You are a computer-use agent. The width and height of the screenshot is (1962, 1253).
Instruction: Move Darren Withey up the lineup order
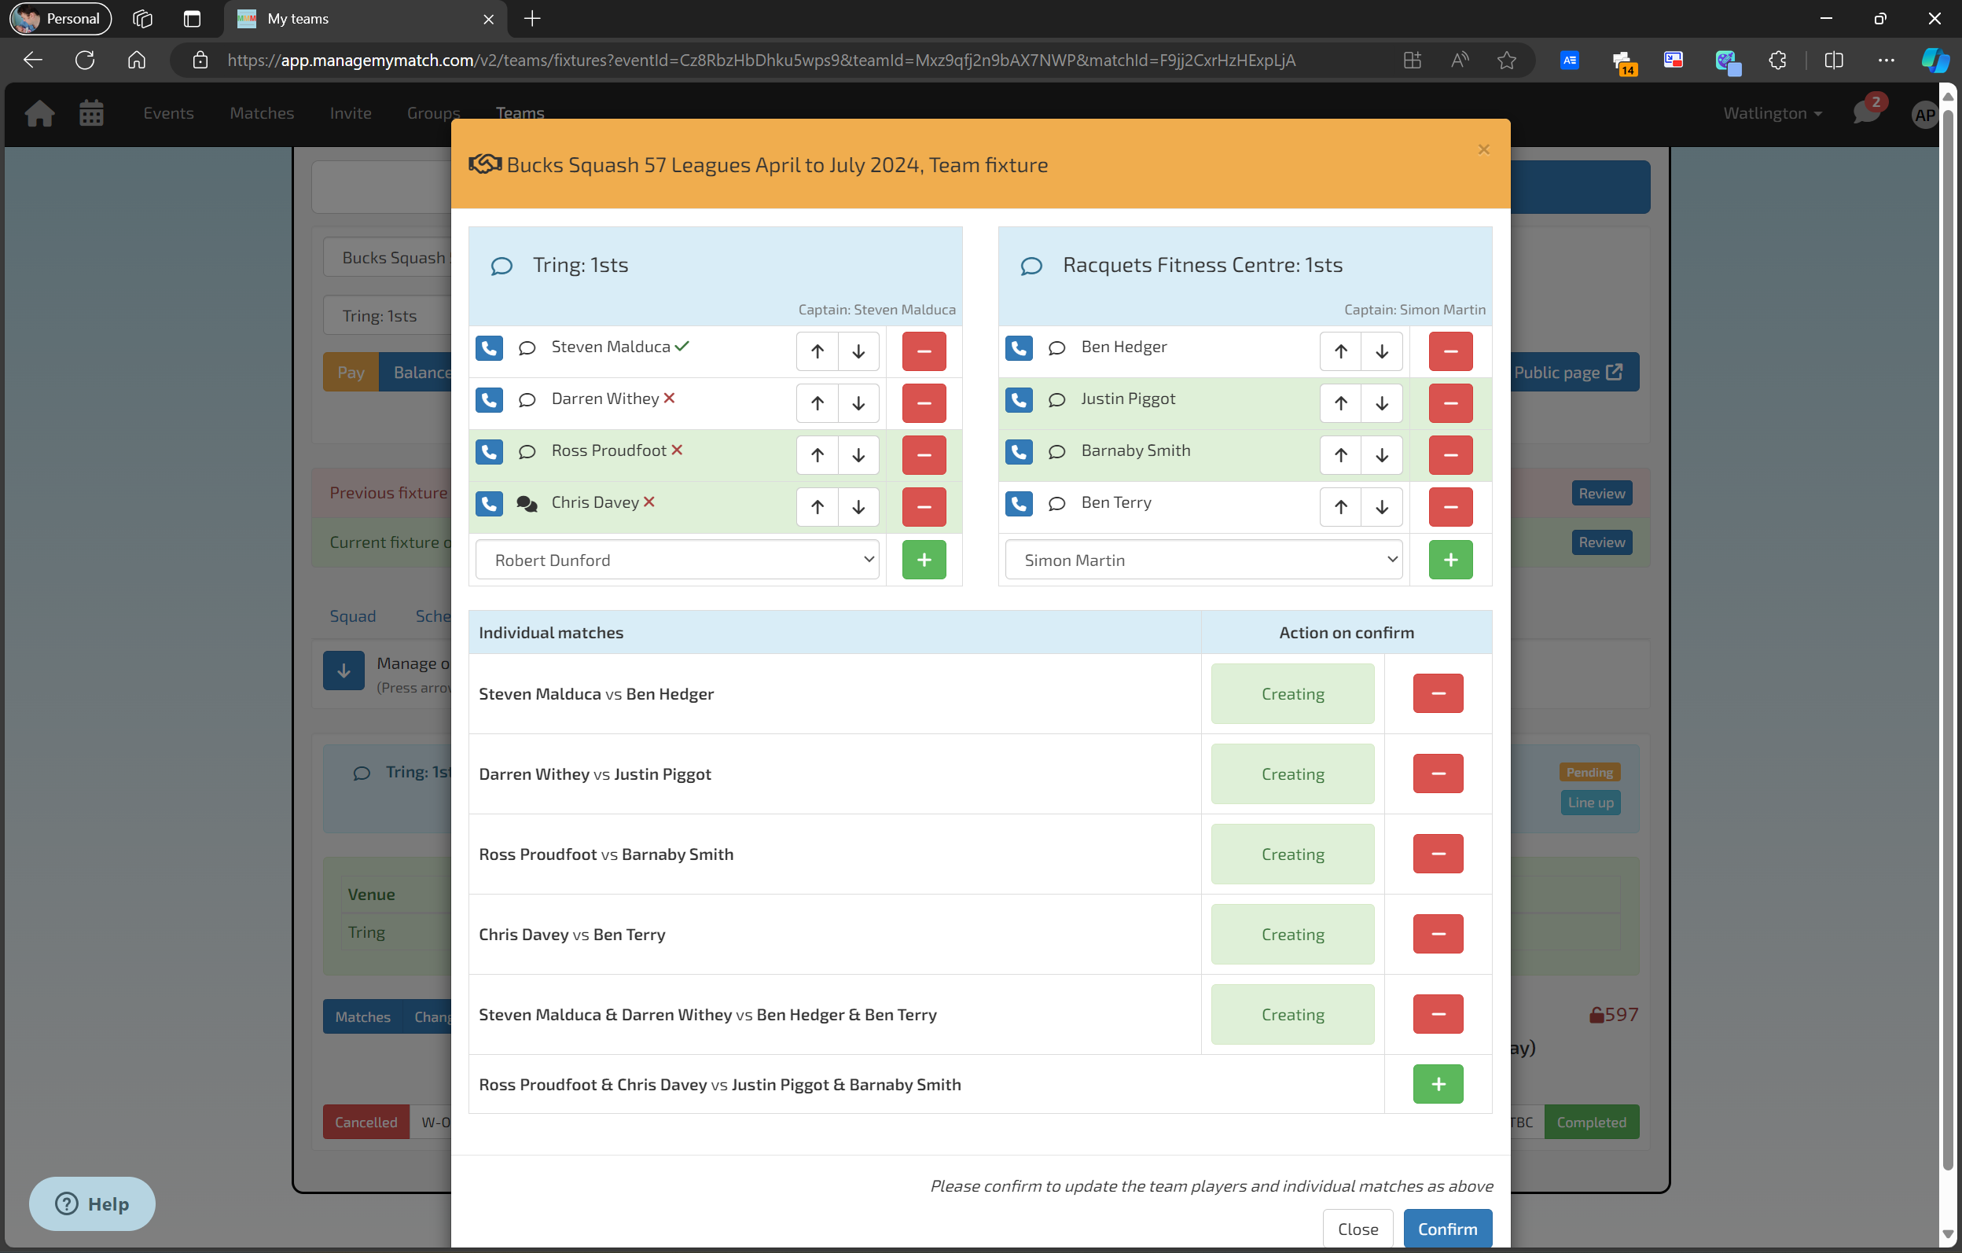tap(817, 402)
